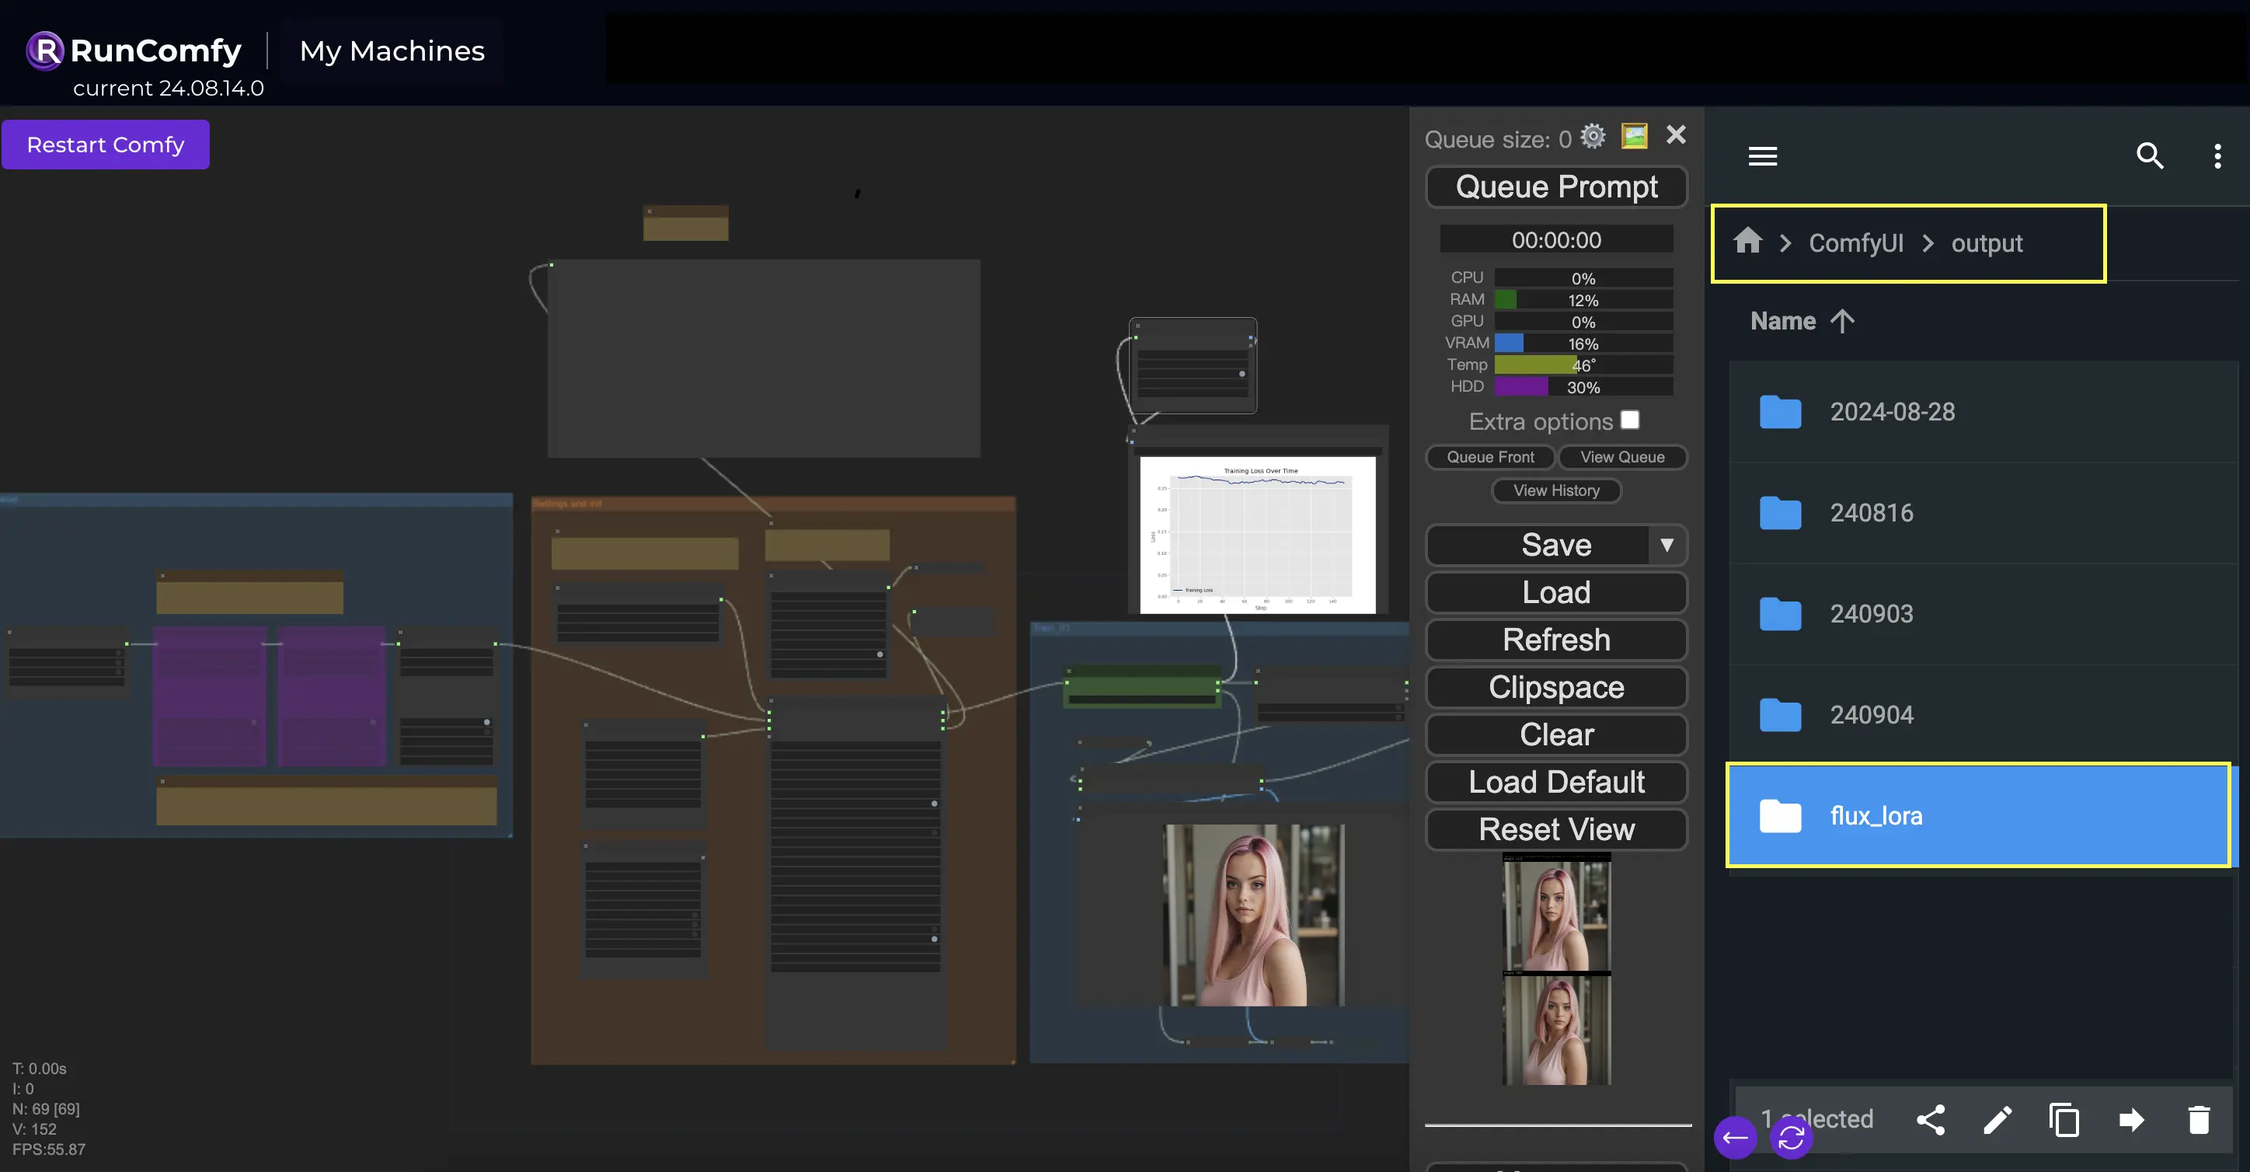Open the 240904 folder
This screenshot has height=1172, width=2250.
point(1871,715)
